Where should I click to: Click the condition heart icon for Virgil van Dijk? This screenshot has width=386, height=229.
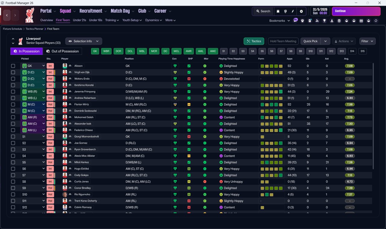tap(175, 72)
